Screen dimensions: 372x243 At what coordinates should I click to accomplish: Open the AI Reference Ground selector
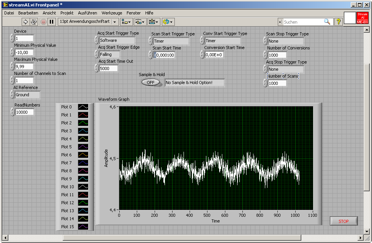pyautogui.click(x=27, y=95)
